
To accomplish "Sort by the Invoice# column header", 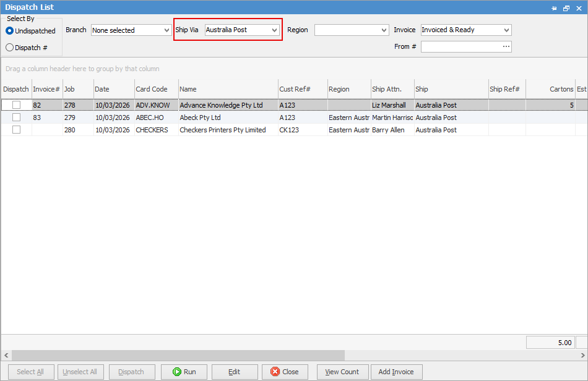I will click(x=47, y=89).
